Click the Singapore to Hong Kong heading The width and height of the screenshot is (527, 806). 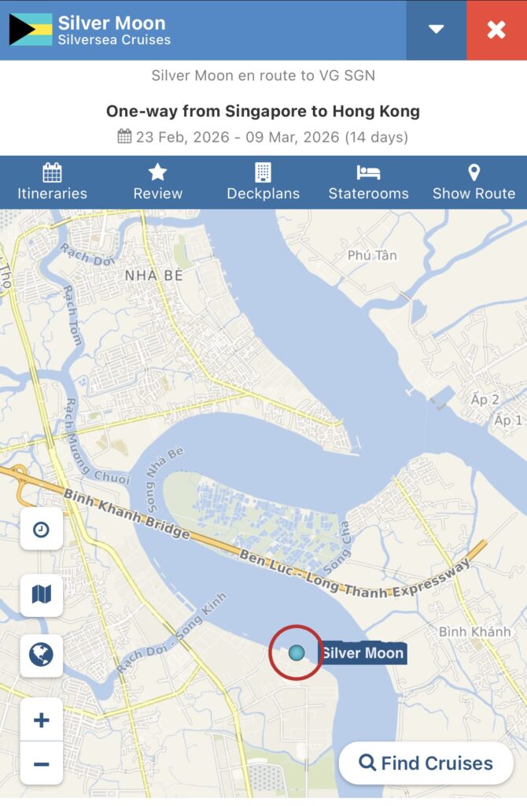point(263,111)
